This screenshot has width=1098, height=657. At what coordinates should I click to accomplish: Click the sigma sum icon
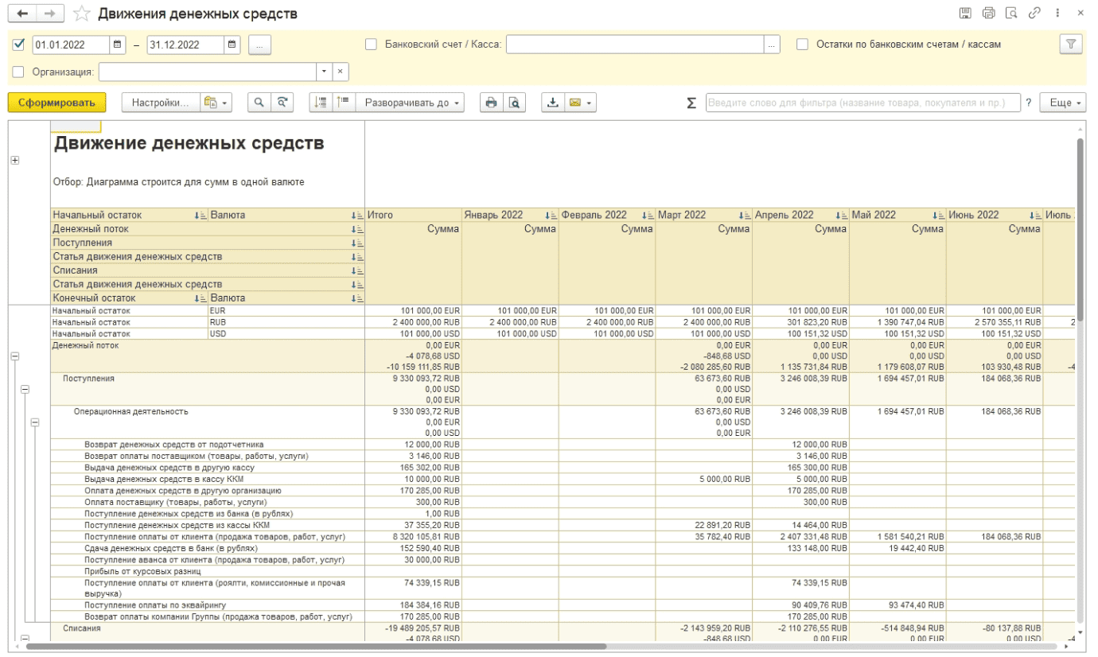pyautogui.click(x=691, y=103)
